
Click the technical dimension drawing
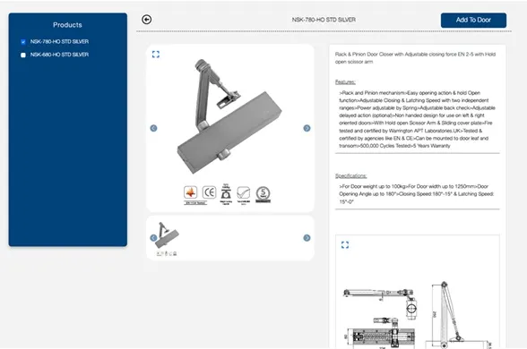[x=418, y=314]
